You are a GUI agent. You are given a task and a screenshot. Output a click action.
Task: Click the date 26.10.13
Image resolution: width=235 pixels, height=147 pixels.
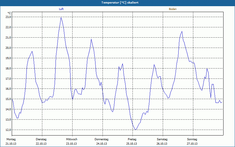[162, 144]
